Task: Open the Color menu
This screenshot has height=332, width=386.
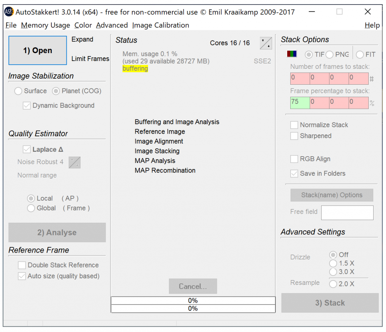Action: coord(83,25)
